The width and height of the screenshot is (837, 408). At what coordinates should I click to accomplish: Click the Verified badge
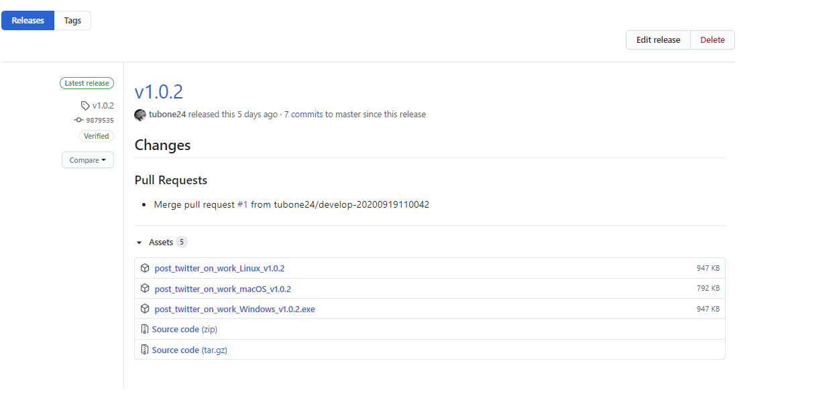pyautogui.click(x=96, y=135)
